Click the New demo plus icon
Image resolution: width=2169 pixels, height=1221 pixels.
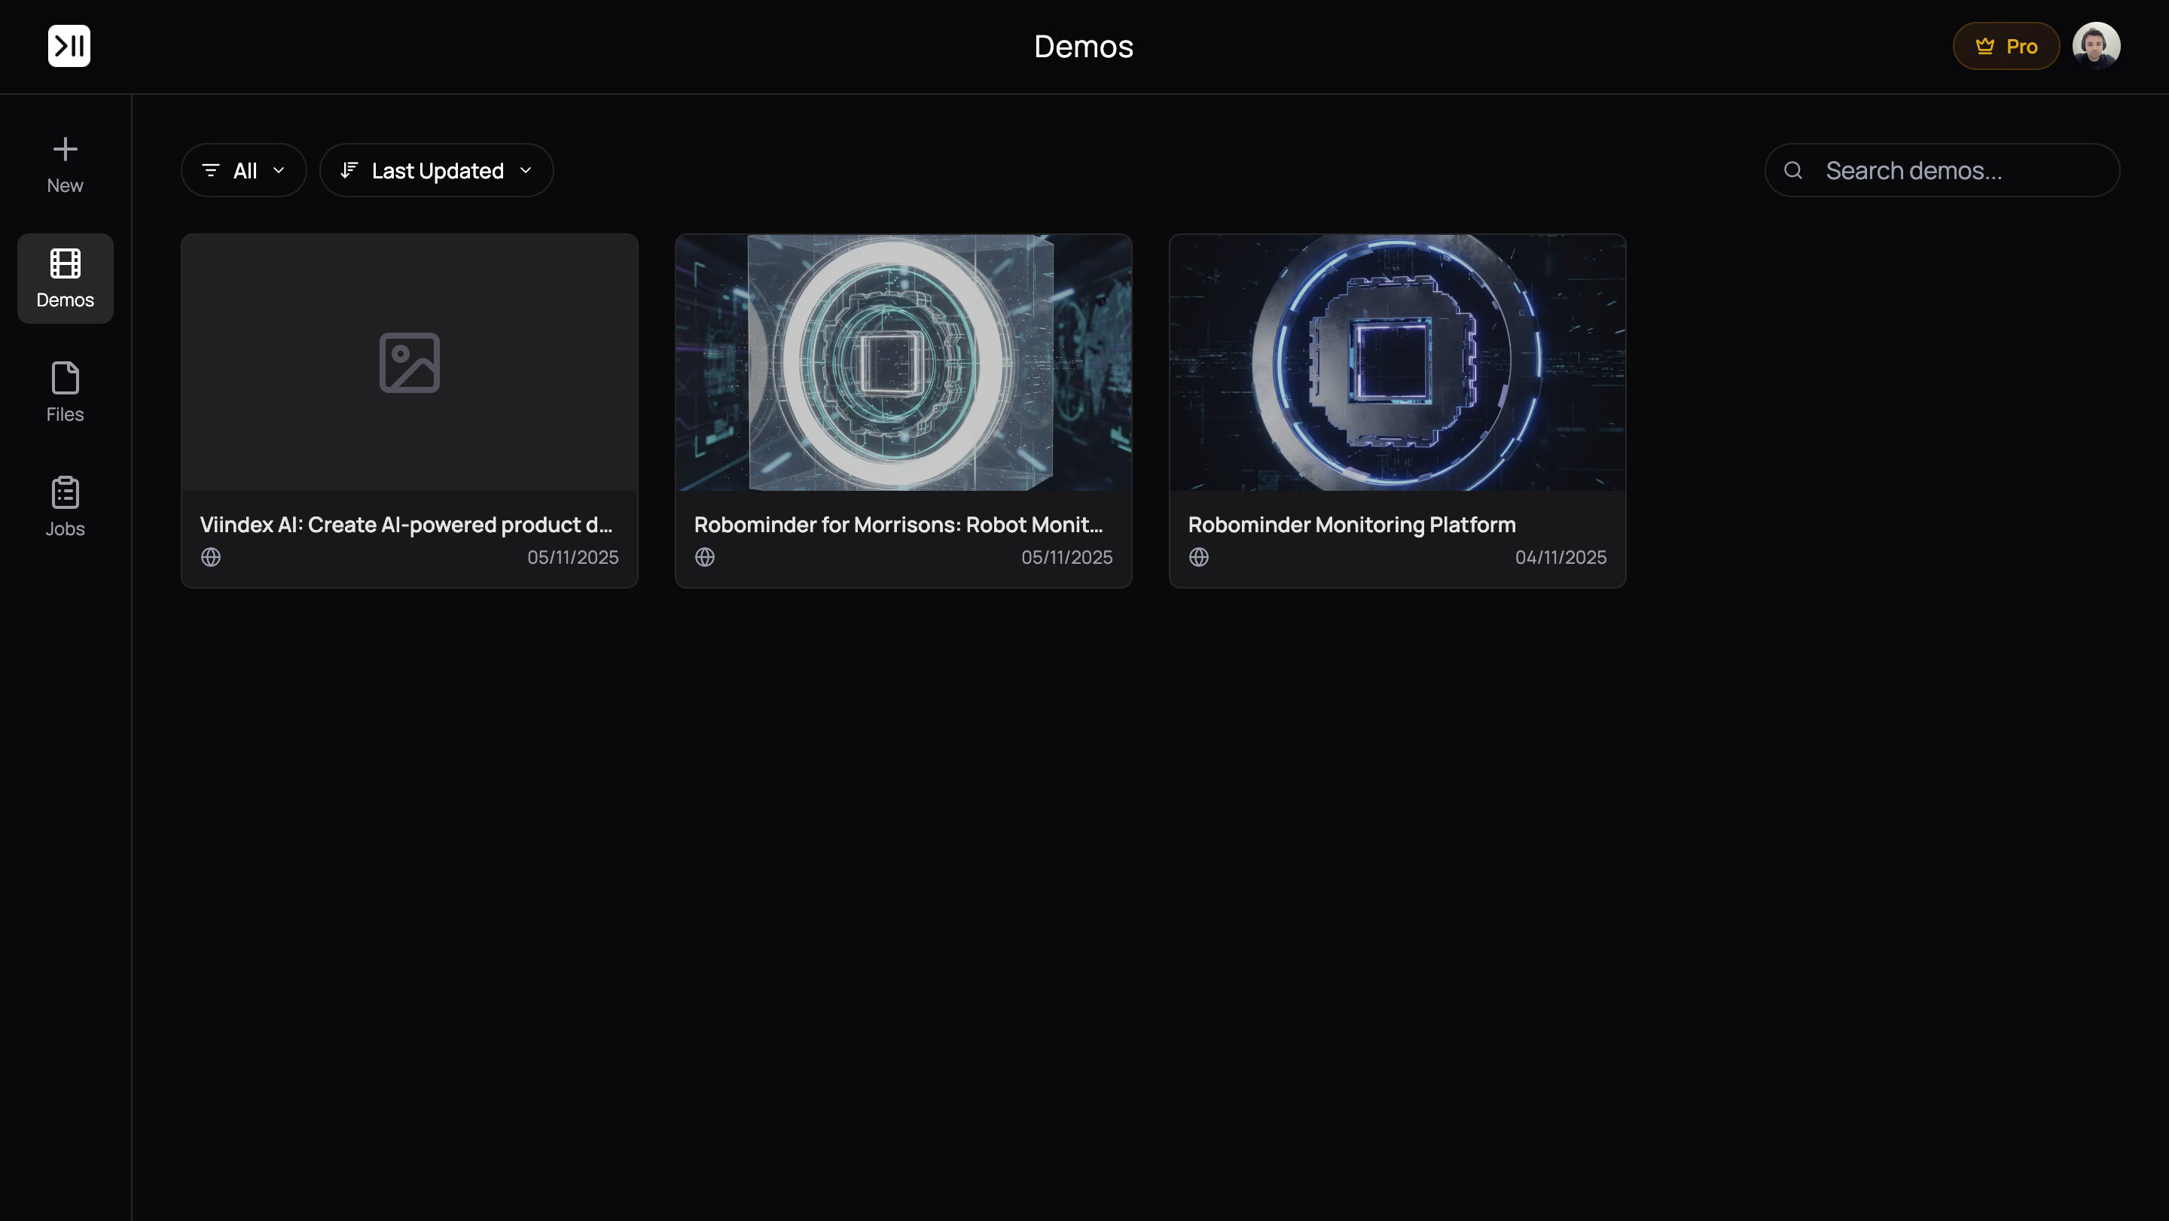(x=65, y=149)
